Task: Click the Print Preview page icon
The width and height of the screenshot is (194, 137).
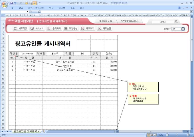Action: [x=31, y=3]
